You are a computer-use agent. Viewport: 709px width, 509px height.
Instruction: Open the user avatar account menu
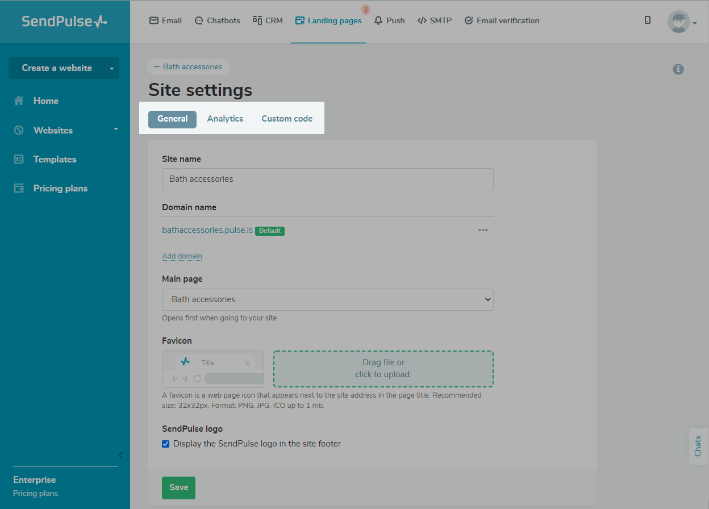pos(682,22)
